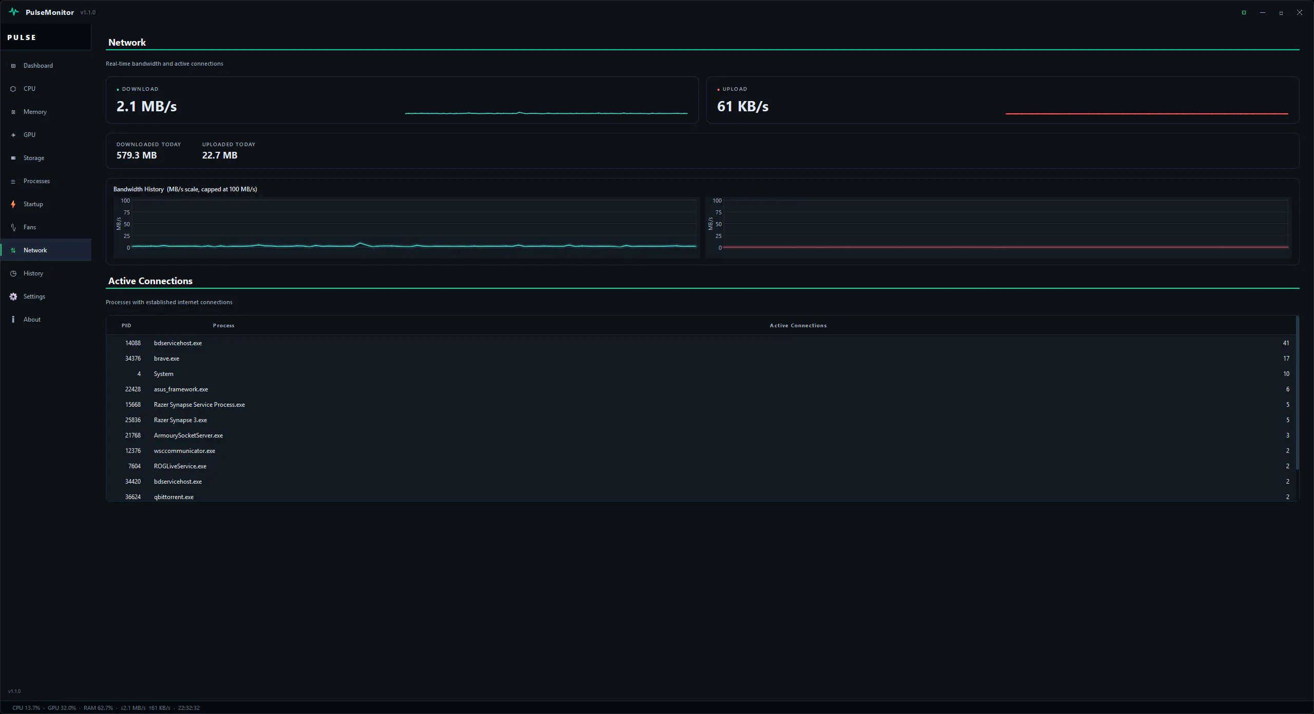1314x714 pixels.
Task: Click the PULSE sidebar header
Action: coord(22,37)
